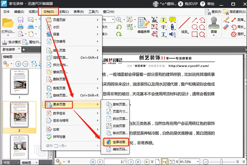Select page 1 thumbnail in the sidebar
This screenshot has height=165, width=247.
click(x=19, y=82)
